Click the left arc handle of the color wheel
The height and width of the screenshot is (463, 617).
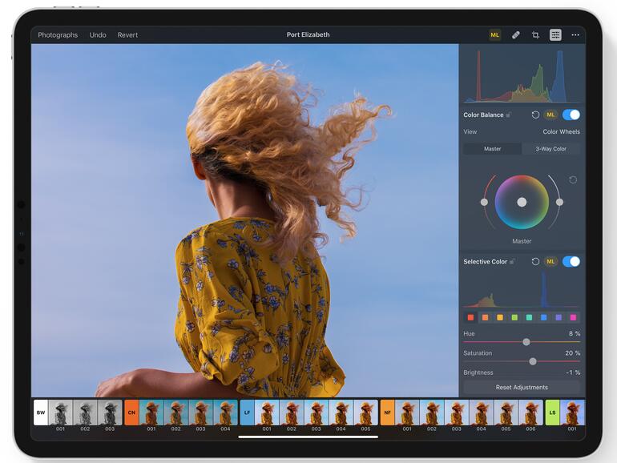click(x=484, y=202)
